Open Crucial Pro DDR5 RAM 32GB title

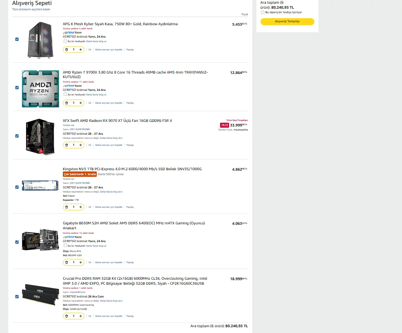[135, 281]
